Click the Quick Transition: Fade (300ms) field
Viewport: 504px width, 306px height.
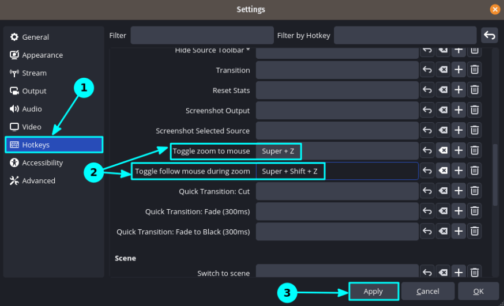337,211
